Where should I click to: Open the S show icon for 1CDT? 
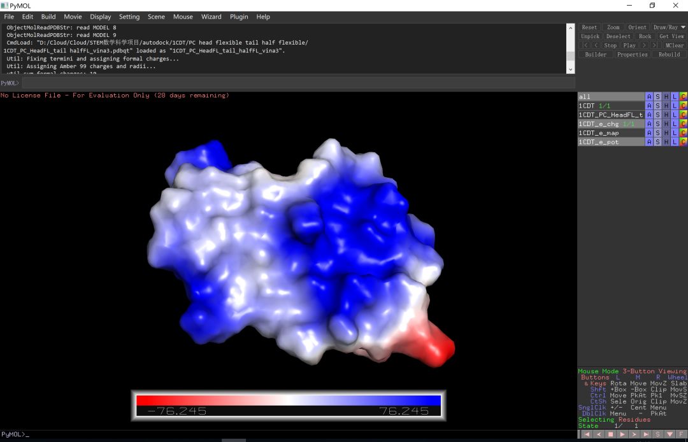coord(657,106)
